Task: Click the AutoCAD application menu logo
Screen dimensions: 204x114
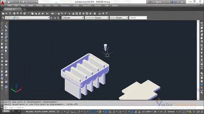Action: click(x=3, y=3)
